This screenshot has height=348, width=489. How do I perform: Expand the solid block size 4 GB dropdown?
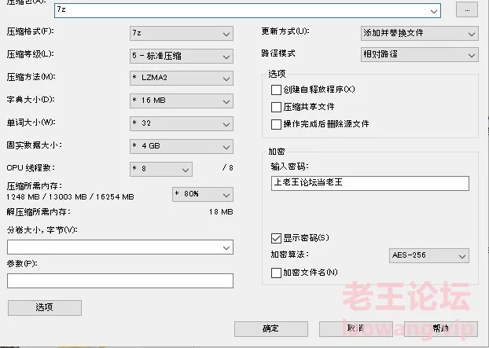[x=181, y=146]
